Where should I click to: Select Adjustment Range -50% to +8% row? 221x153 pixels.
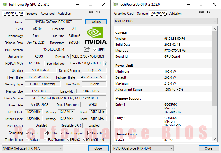point(163,89)
